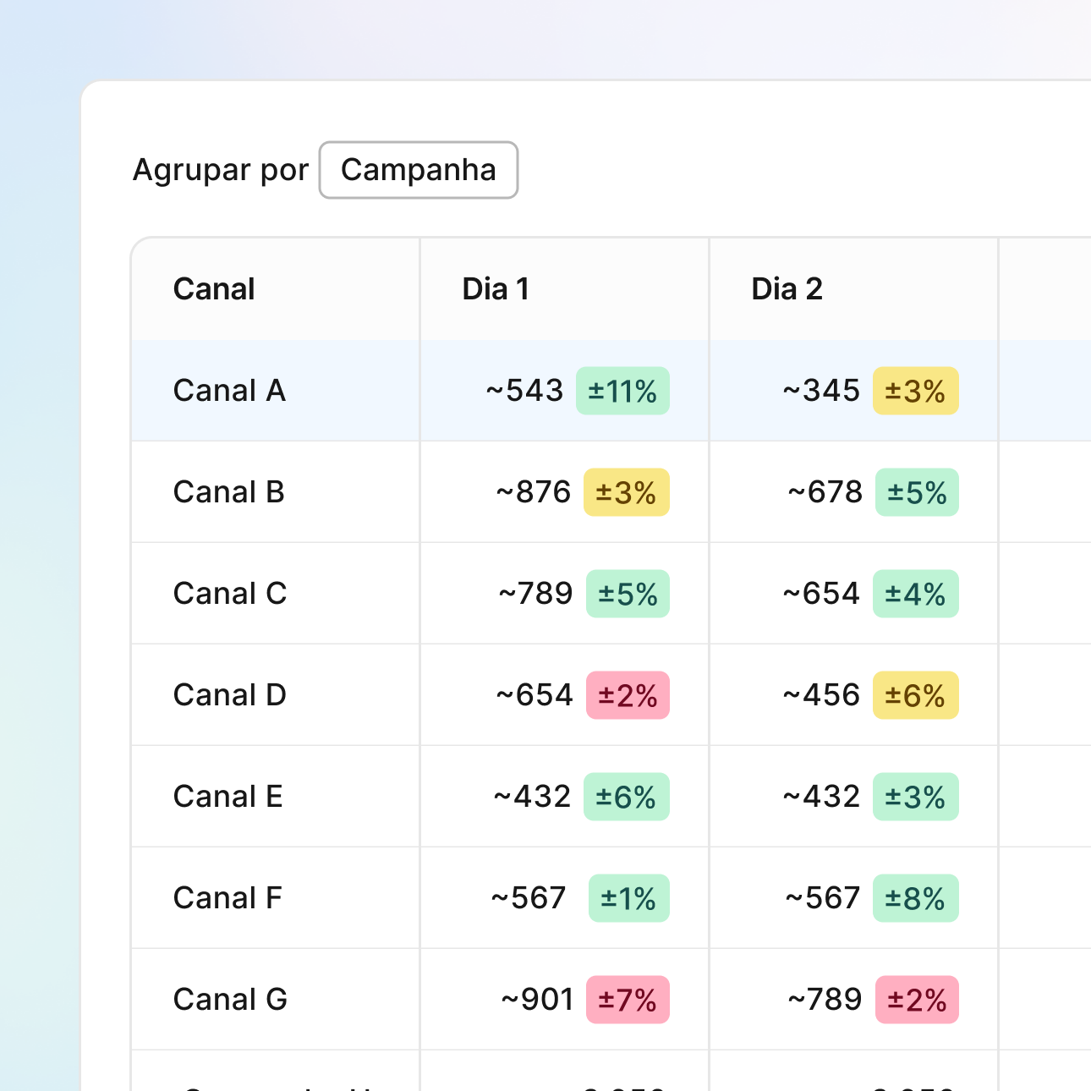This screenshot has width=1091, height=1091.
Task: Open the Campanha group-by dropdown
Action: (x=418, y=170)
